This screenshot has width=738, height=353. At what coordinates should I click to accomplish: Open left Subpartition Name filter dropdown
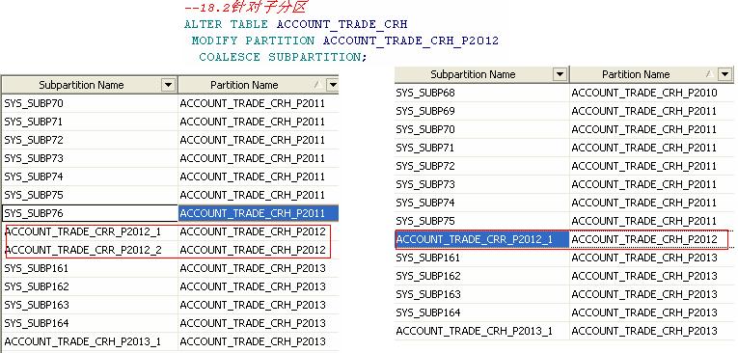click(x=169, y=85)
